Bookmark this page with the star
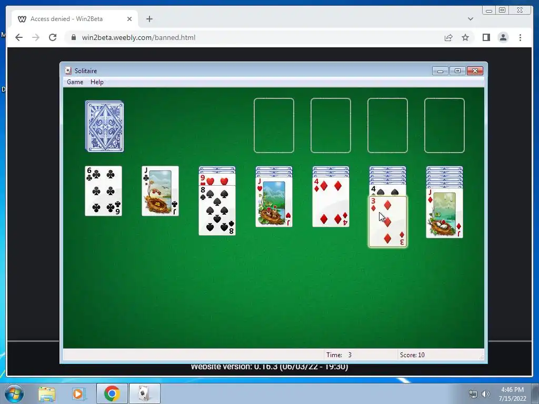The width and height of the screenshot is (539, 404). pyautogui.click(x=465, y=37)
